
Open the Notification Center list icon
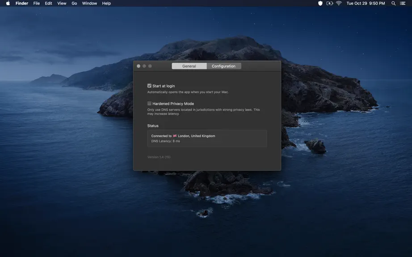pyautogui.click(x=403, y=4)
